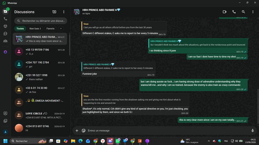The width and height of the screenshot is (259, 145).
Task: Open Microsoft Store from taskbar
Action: point(58,141)
